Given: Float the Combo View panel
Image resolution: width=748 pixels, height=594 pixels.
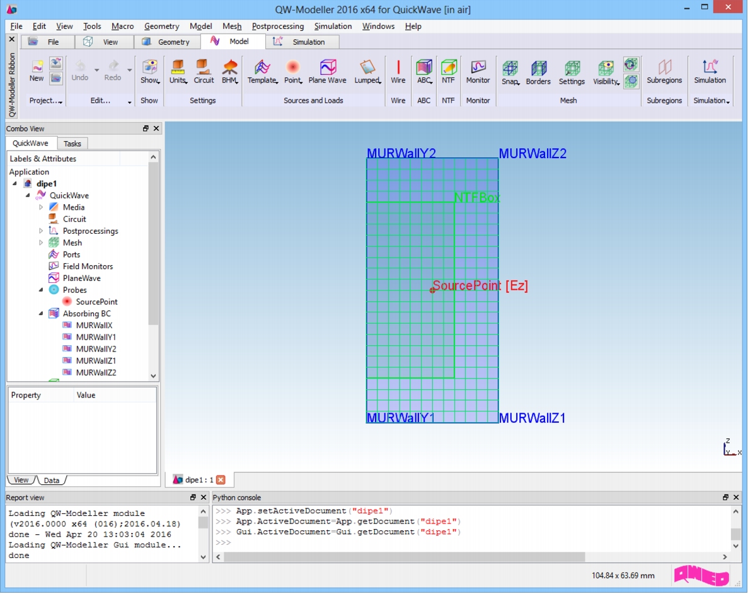Looking at the screenshot, I should pos(146,129).
